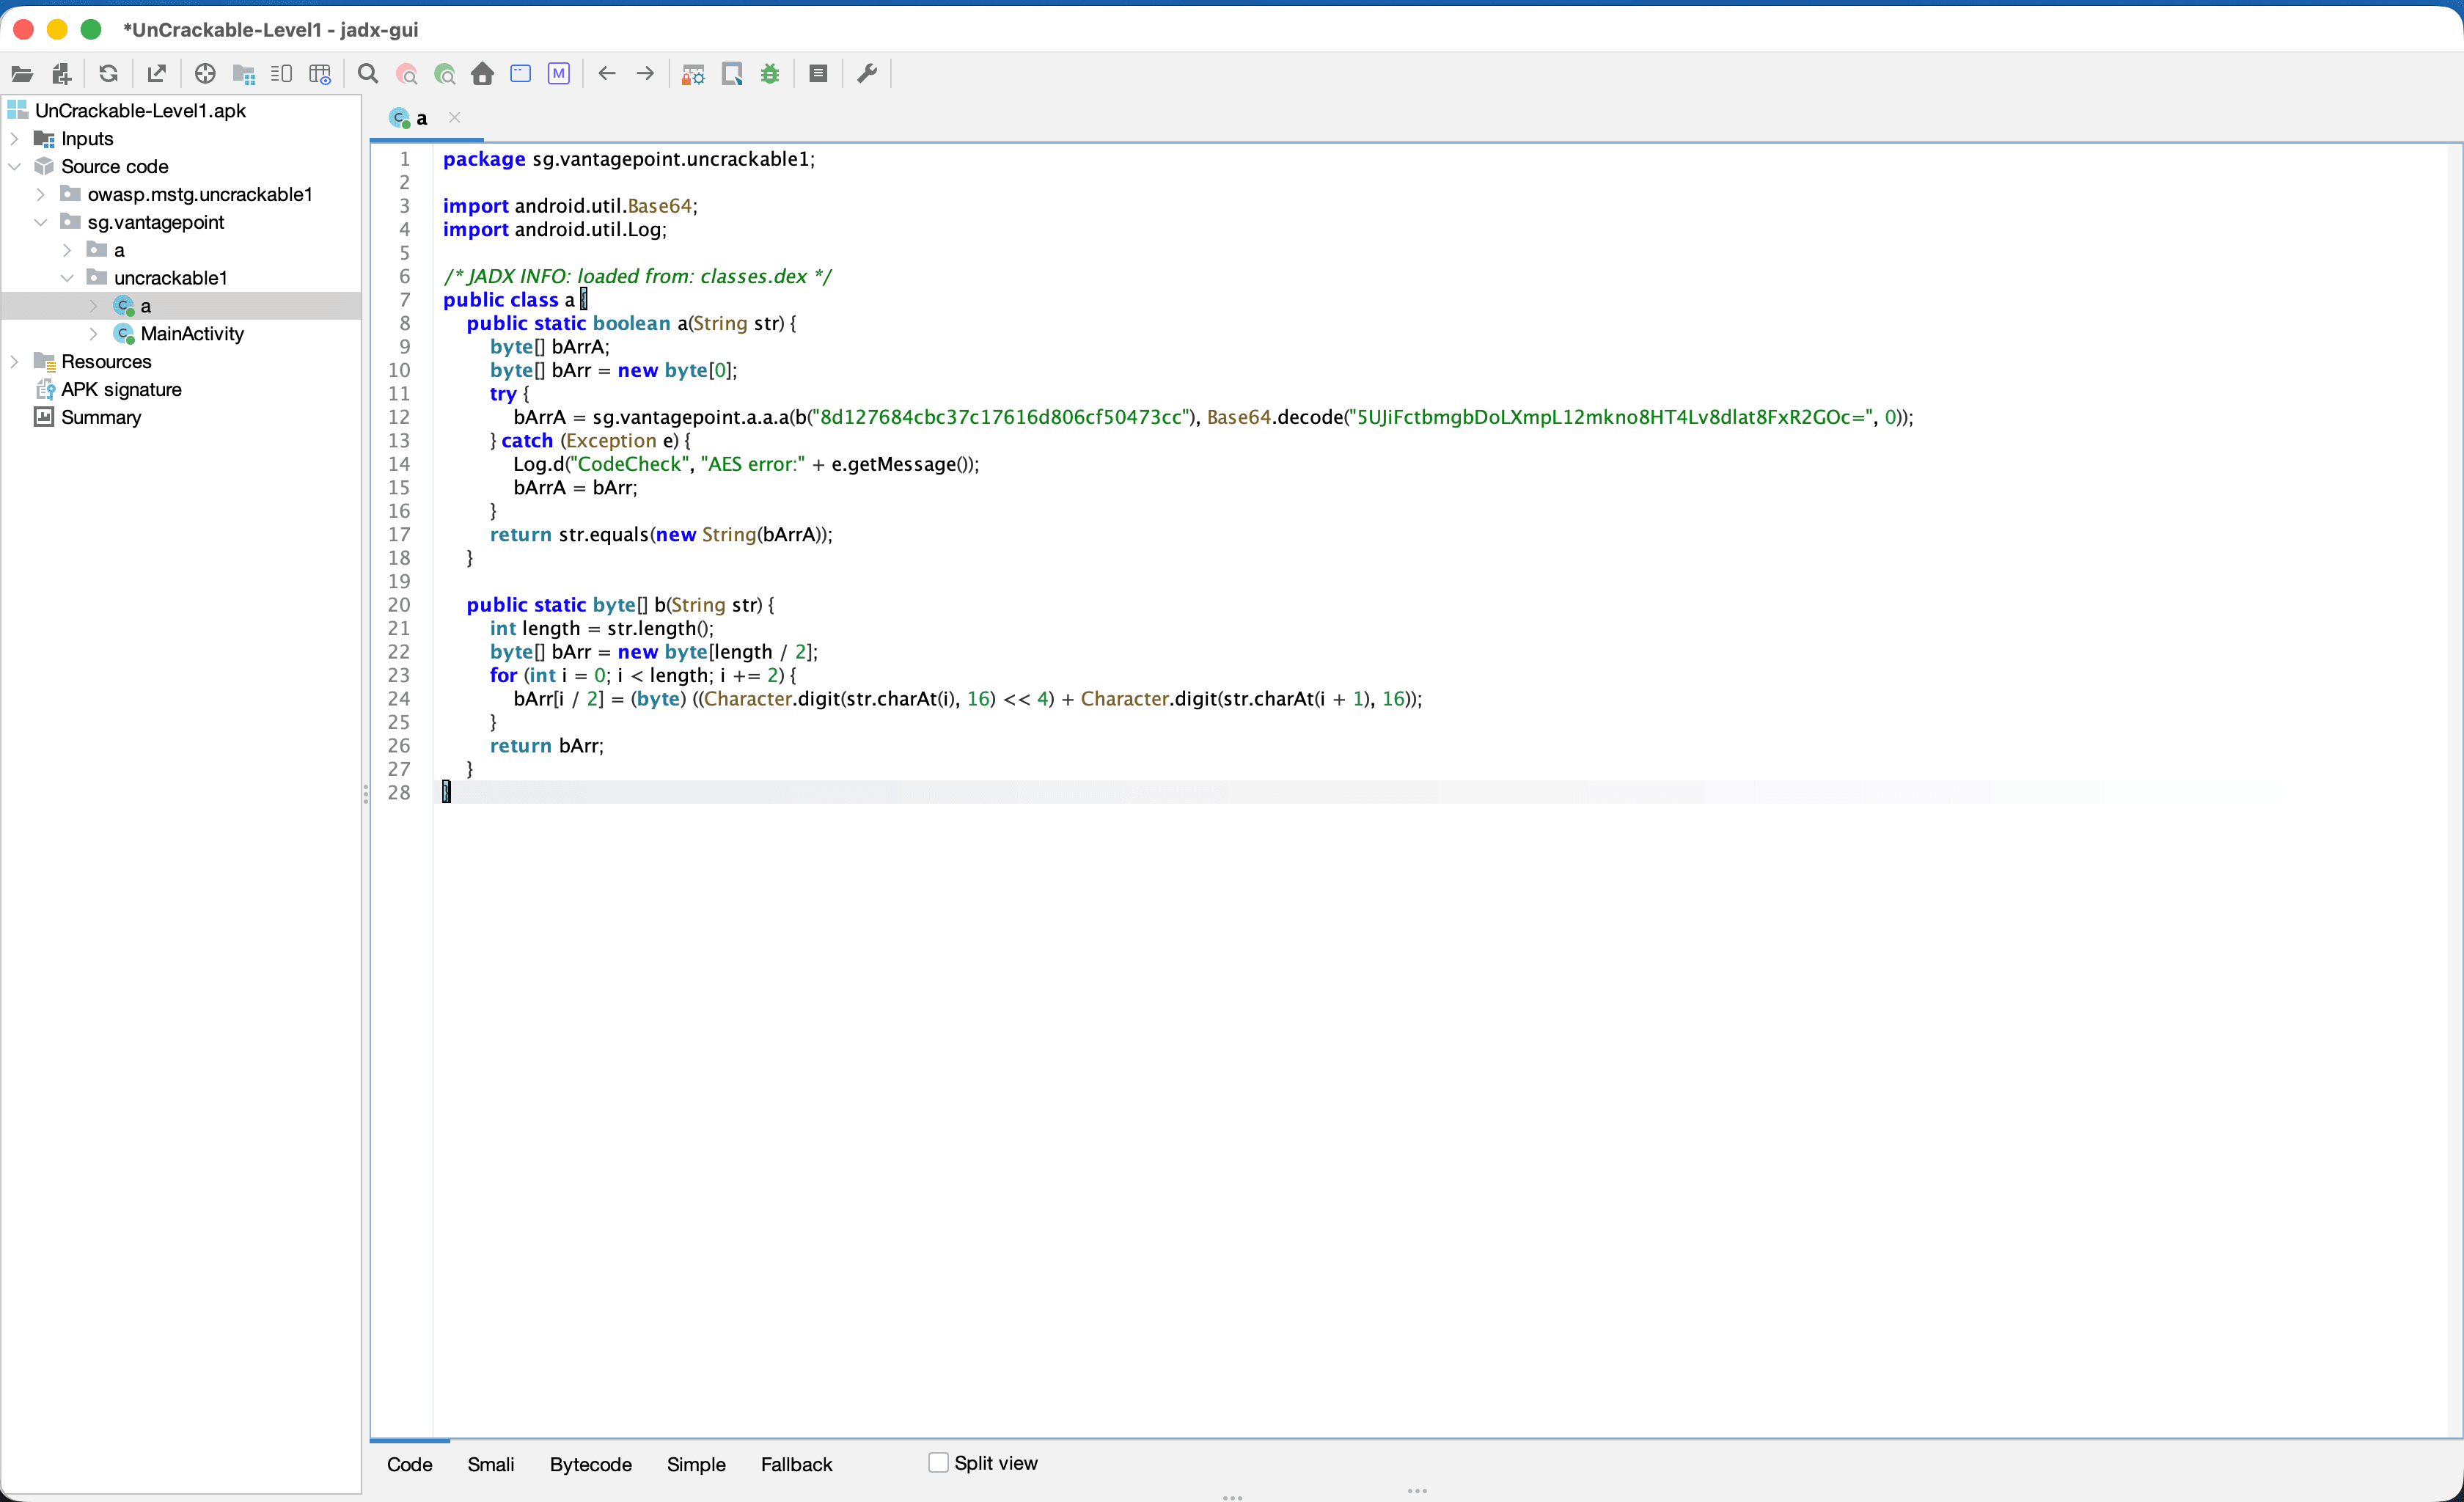Expand package a under sg.vantagepoint
This screenshot has width=2464, height=1502.
pos(67,250)
